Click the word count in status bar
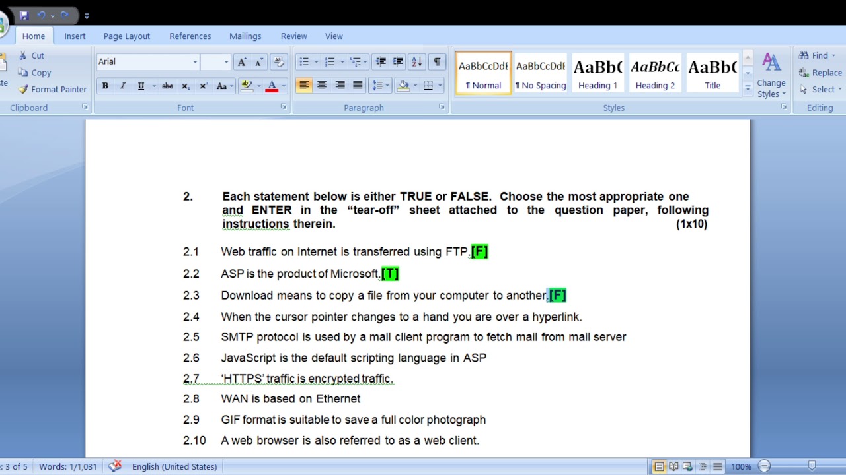The height and width of the screenshot is (475, 846). coord(68,466)
